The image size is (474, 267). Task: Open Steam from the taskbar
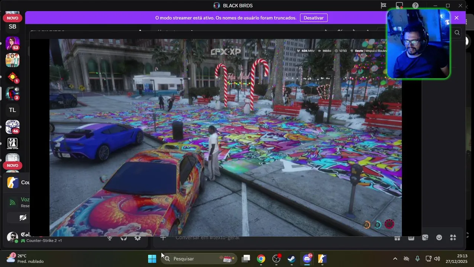[x=291, y=258]
